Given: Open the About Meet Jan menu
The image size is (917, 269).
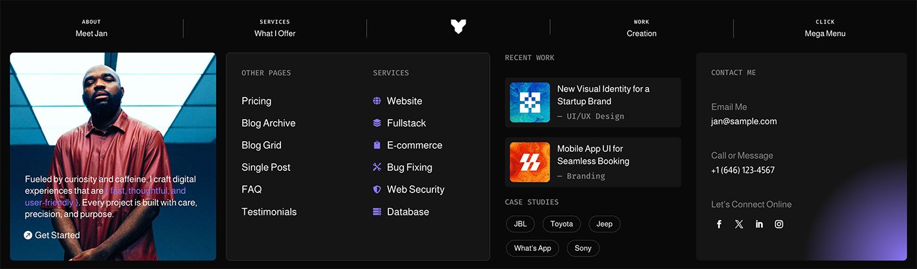Looking at the screenshot, I should click(92, 28).
